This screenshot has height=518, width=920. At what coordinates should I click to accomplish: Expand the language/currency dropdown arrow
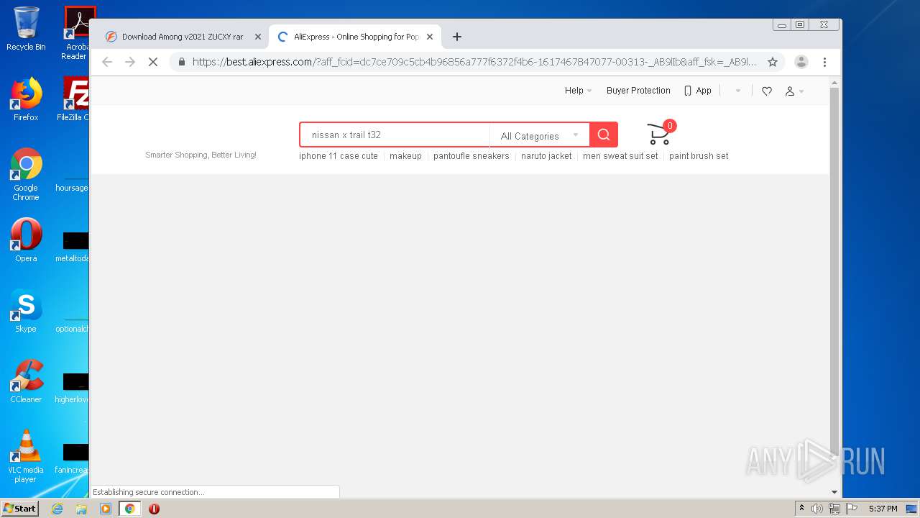pyautogui.click(x=738, y=91)
